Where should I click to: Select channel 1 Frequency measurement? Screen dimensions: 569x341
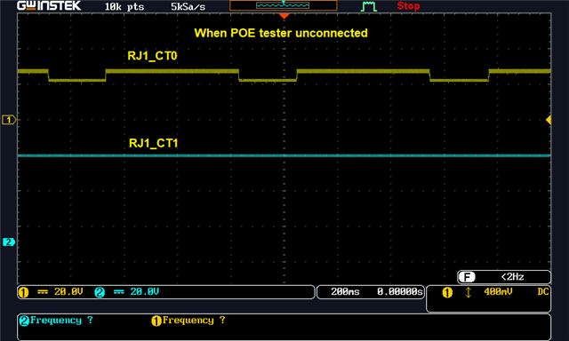(x=188, y=321)
